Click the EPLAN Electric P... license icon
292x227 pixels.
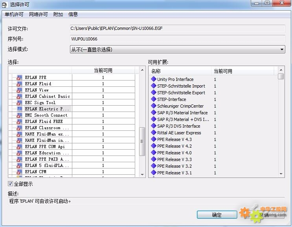20,109
